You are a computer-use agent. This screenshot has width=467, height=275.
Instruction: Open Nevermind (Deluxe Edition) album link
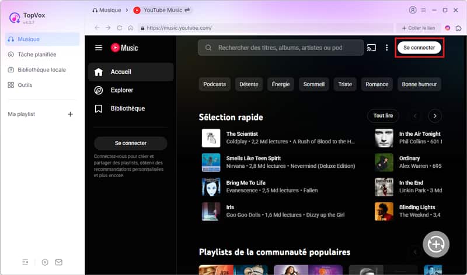click(323, 166)
